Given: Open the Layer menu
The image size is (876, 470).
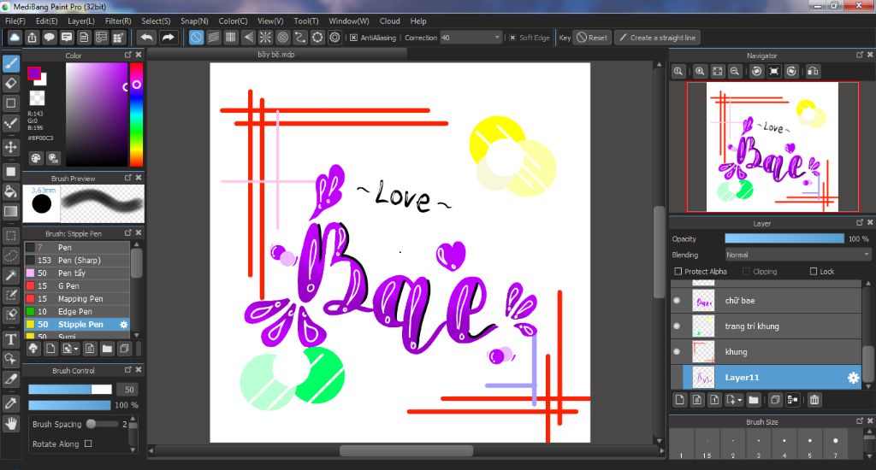Looking at the screenshot, I should point(81,21).
